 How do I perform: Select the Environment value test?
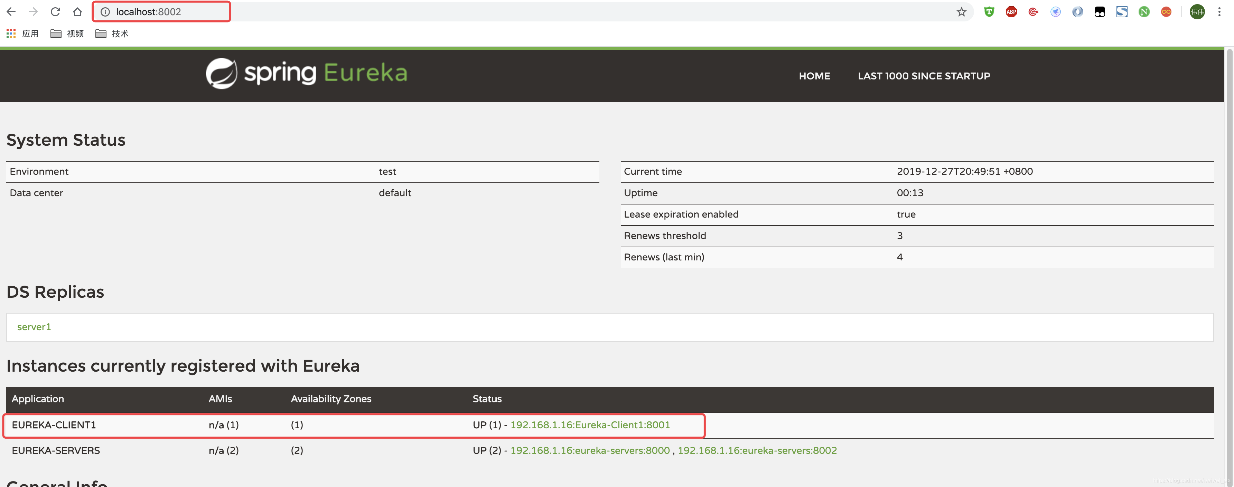pos(387,171)
